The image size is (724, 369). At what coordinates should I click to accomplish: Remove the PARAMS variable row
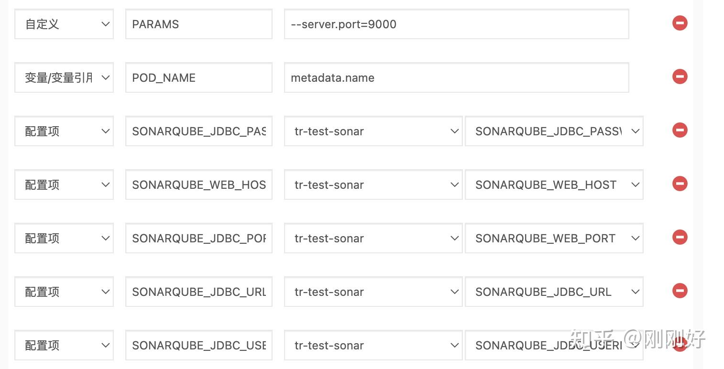[x=680, y=23]
